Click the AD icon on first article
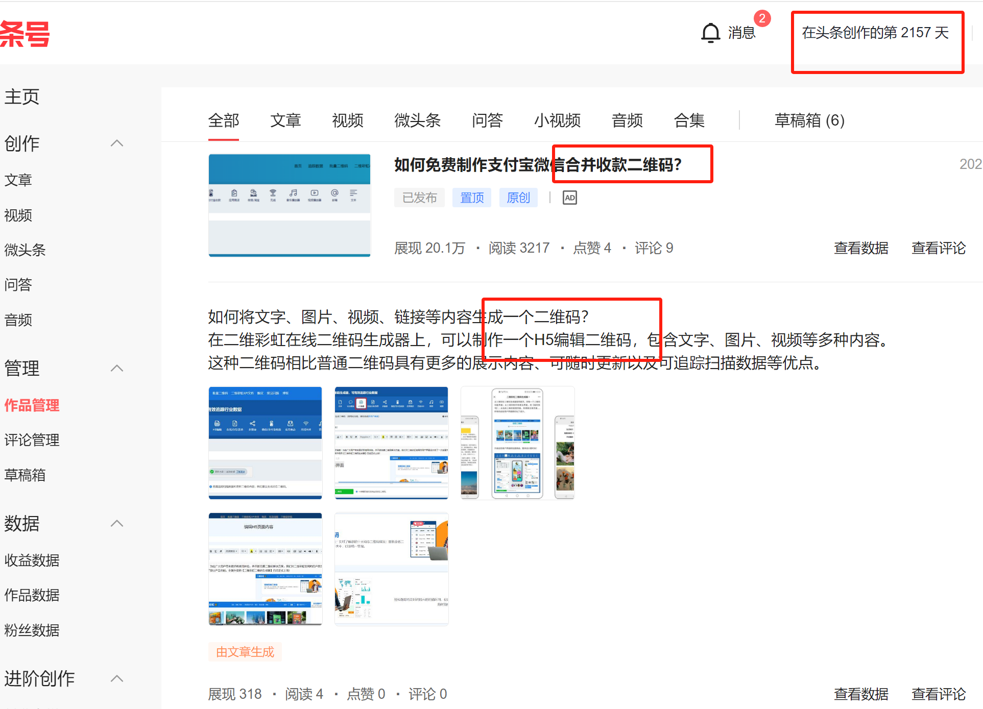 (x=569, y=198)
